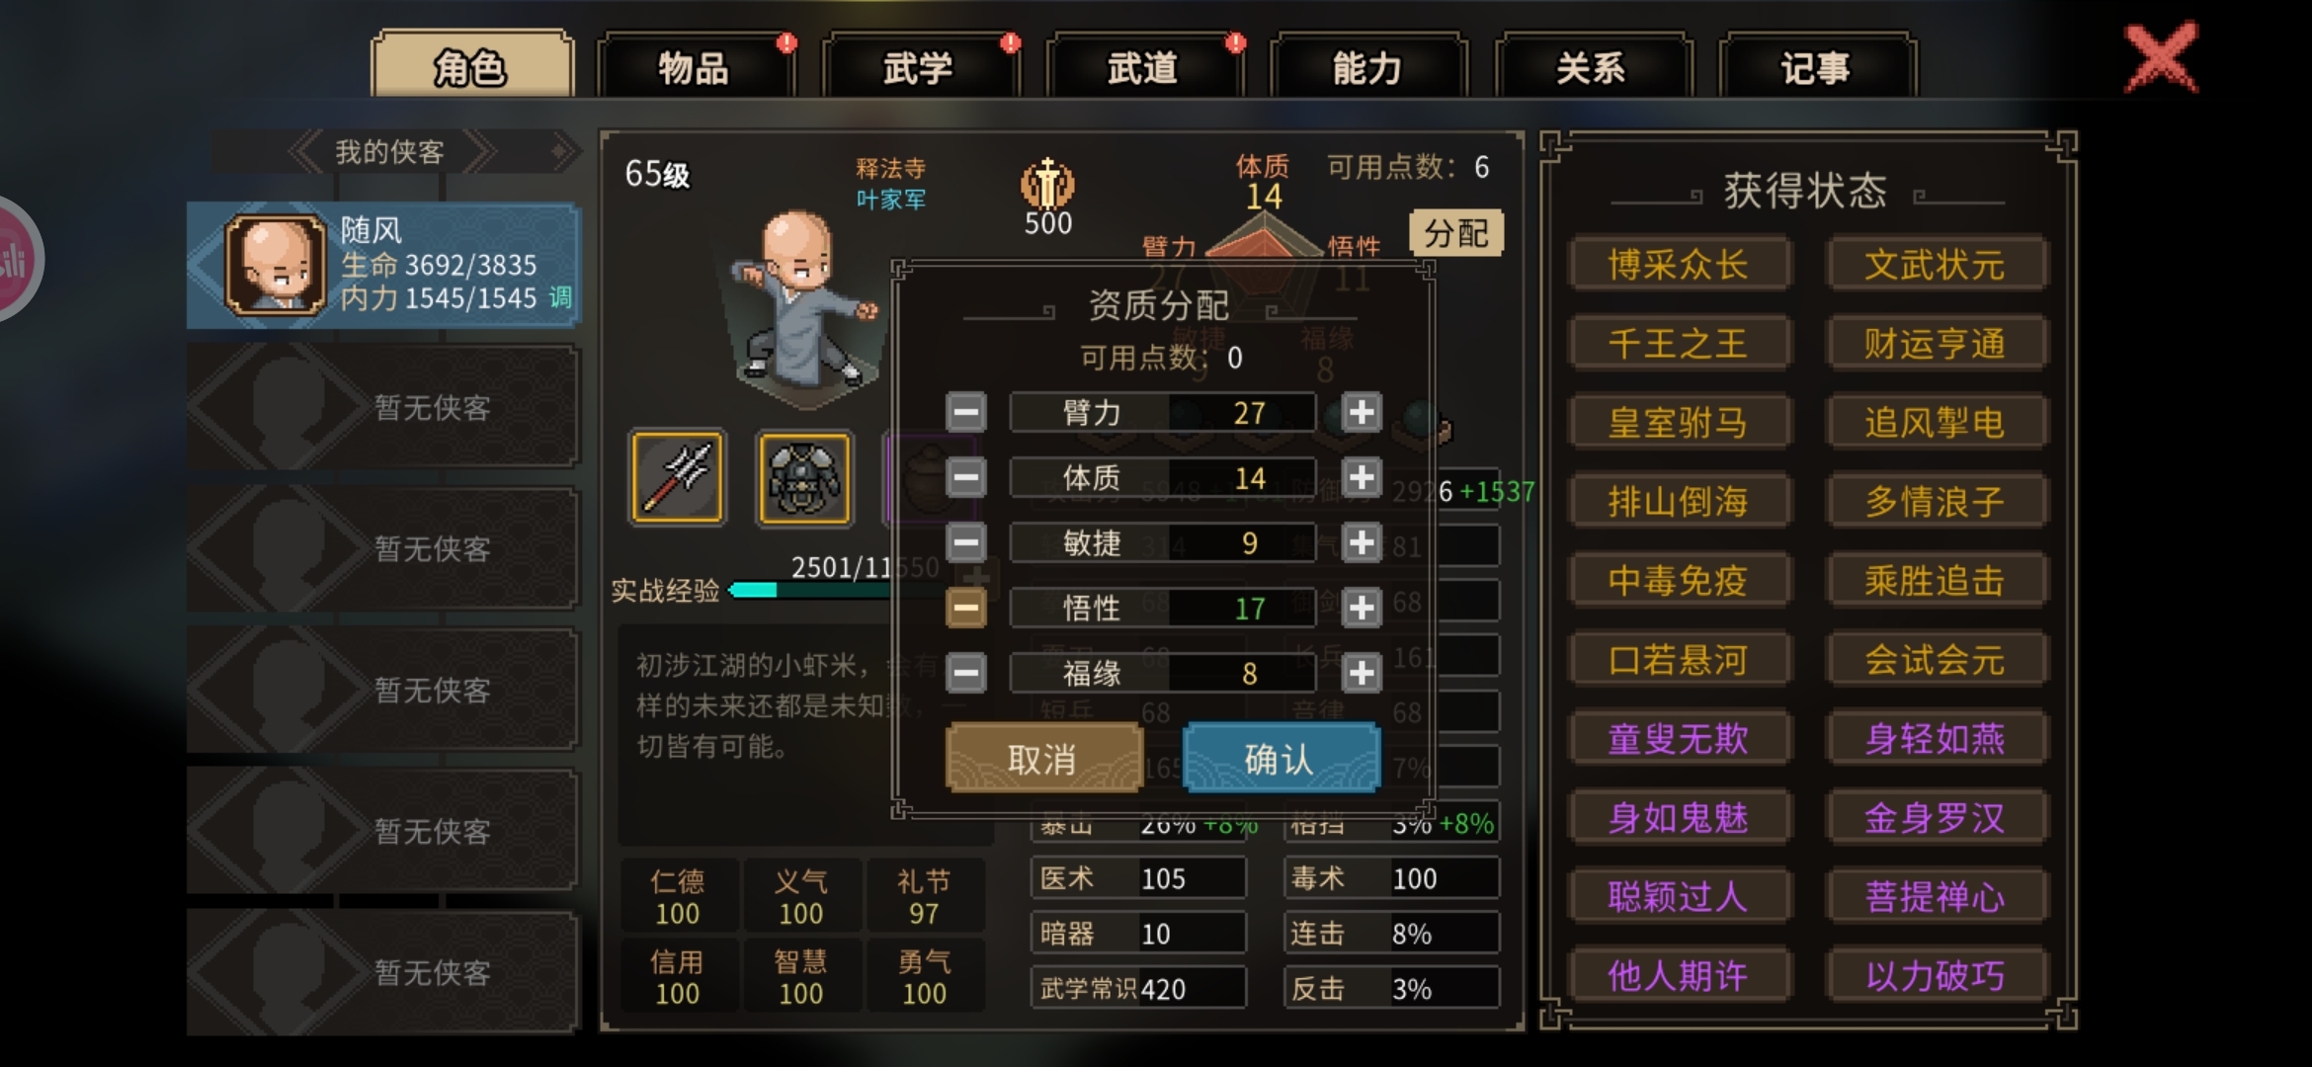Switch to the 武学 tab

click(919, 67)
